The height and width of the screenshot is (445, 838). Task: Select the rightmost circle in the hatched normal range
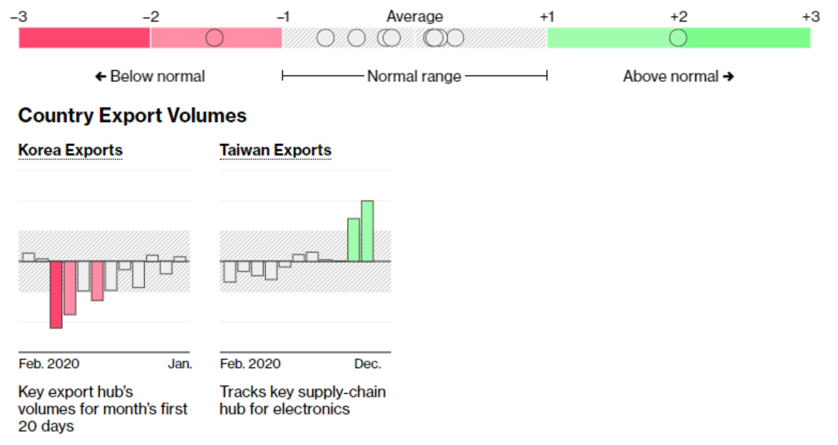pos(455,38)
